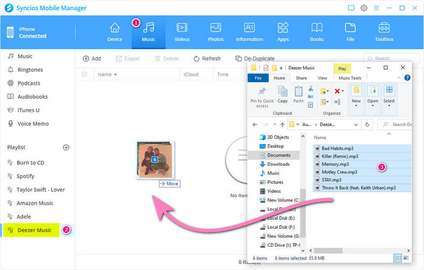Open Explorer help question mark
This screenshot has height=270, width=424.
pos(407,78)
